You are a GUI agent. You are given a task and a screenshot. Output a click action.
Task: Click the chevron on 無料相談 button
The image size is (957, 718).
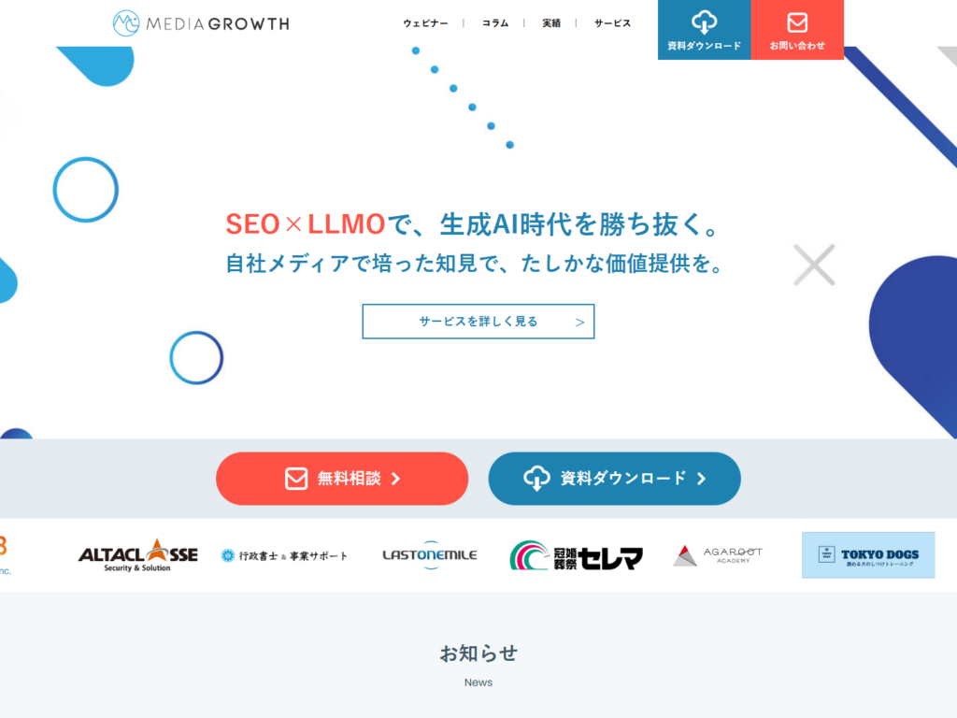pos(395,478)
